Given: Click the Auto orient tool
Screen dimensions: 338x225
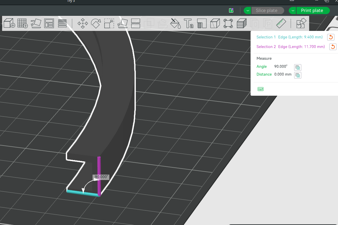Looking at the screenshot, I should click(36, 23).
